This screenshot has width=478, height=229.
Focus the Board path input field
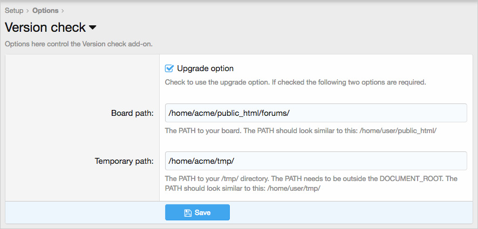[316, 113]
